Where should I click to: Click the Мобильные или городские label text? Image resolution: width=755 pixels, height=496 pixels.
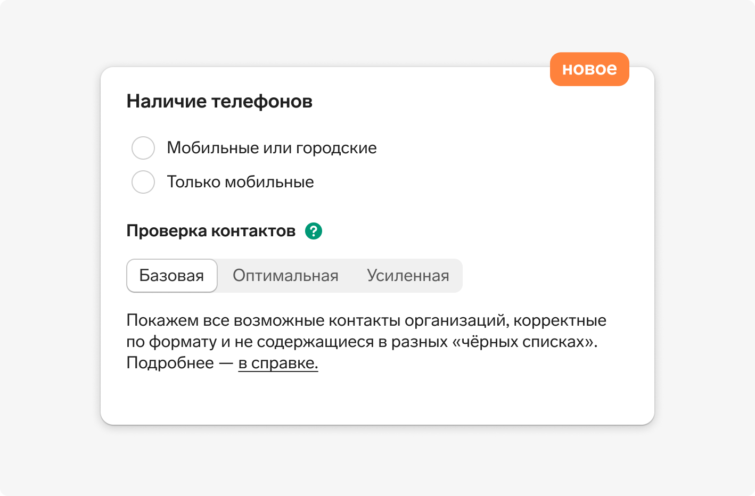coord(272,148)
